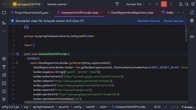Click the Build project hammer icon in toolbar
Viewport: 196px width, 110px height.
[x=117, y=4]
